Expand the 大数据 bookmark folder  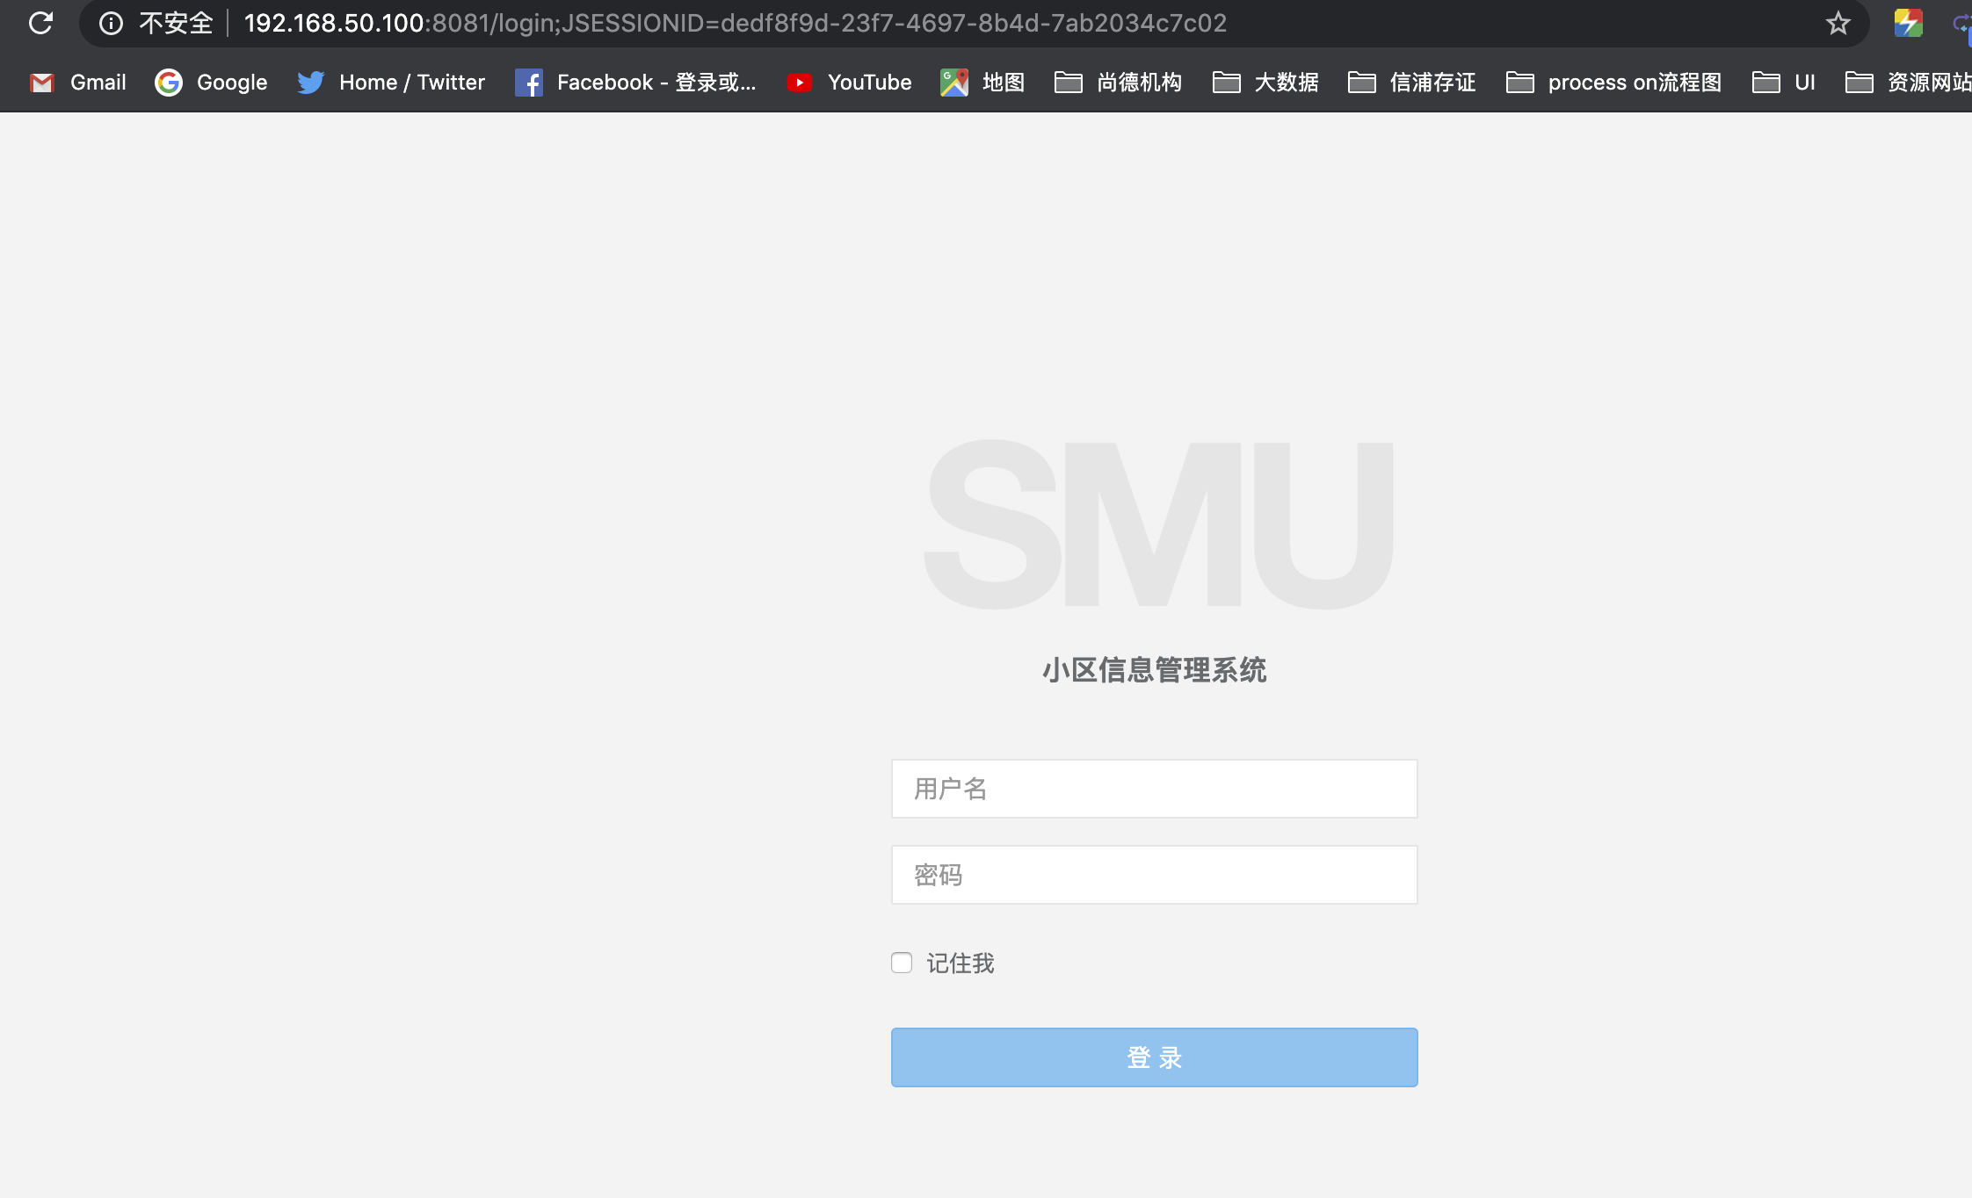pos(1265,83)
